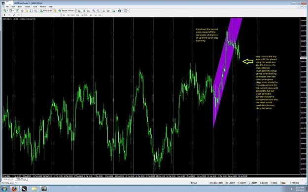Image resolution: width=308 pixels, height=192 pixels.
Task: Open the last drawing tool beside the line tool
Action: pos(18,15)
